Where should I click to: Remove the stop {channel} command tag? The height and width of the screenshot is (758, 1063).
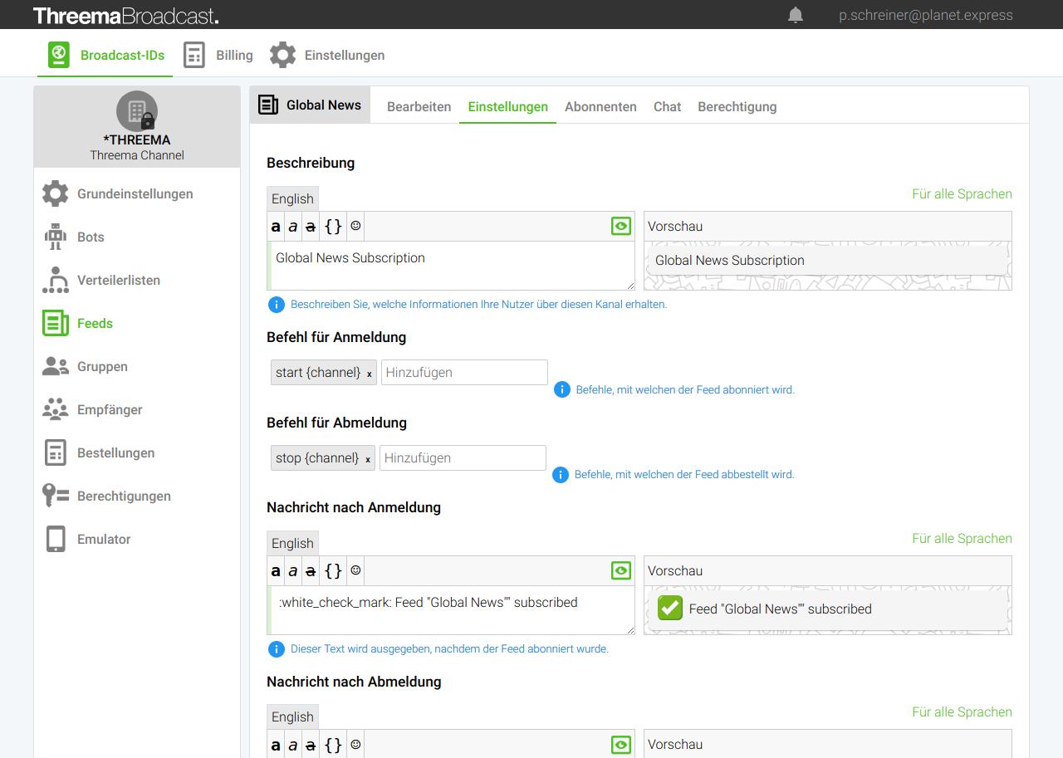click(x=367, y=459)
